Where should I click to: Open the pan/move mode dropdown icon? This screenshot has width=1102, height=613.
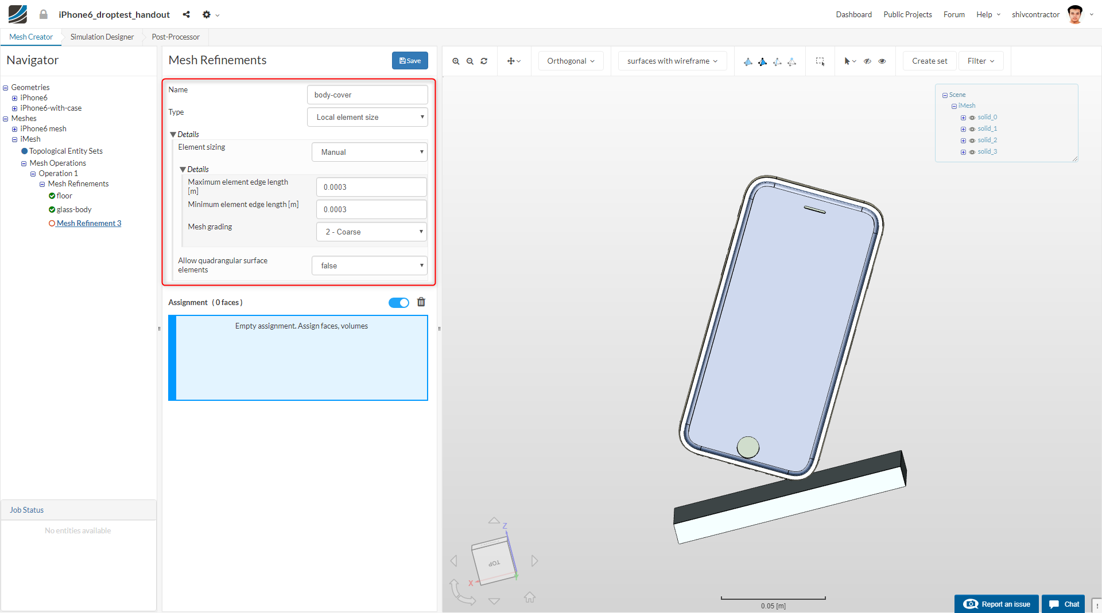[x=514, y=61]
